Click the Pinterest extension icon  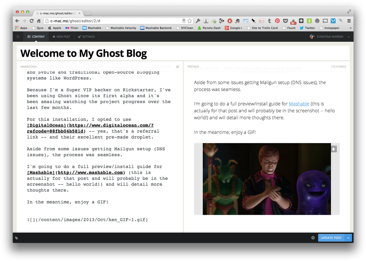click(278, 21)
